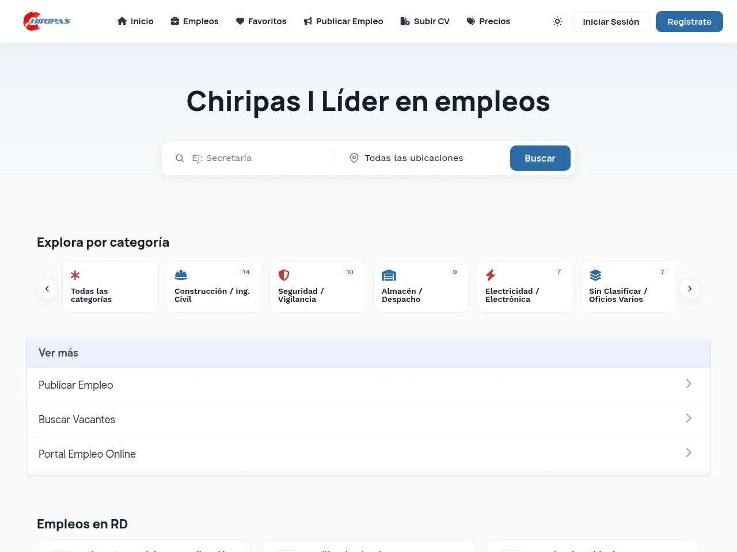The width and height of the screenshot is (737, 552).
Task: Click the Buscar search button
Action: click(540, 158)
